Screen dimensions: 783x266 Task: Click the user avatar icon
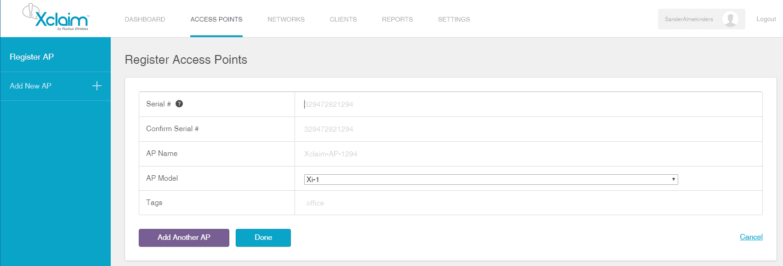click(x=730, y=19)
